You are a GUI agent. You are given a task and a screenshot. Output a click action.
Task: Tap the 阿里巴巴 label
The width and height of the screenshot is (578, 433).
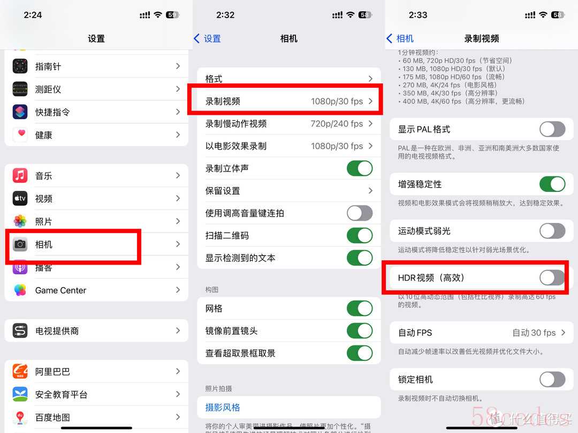pyautogui.click(x=52, y=372)
